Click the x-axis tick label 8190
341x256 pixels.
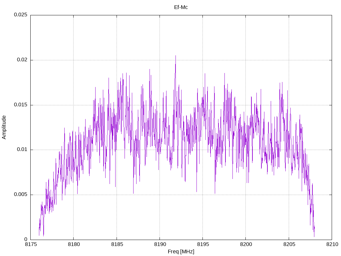click(x=160, y=244)
